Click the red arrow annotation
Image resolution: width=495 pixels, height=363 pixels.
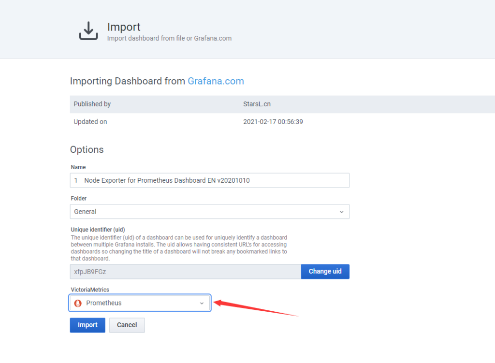[x=256, y=308]
